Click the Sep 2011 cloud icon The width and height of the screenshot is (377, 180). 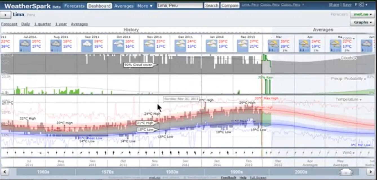[87, 46]
